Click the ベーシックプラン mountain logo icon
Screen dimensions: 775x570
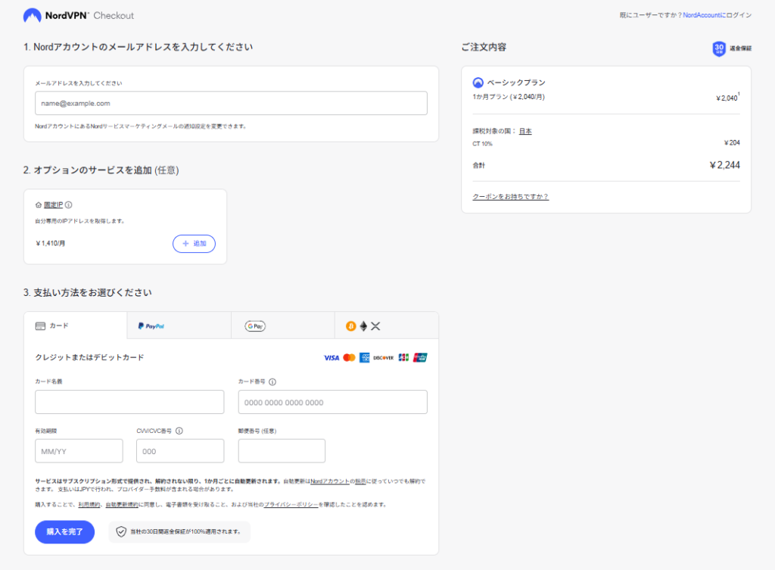(x=478, y=83)
